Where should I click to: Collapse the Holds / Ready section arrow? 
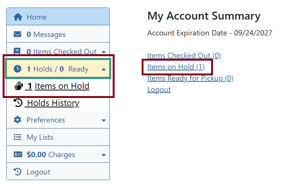pos(104,69)
